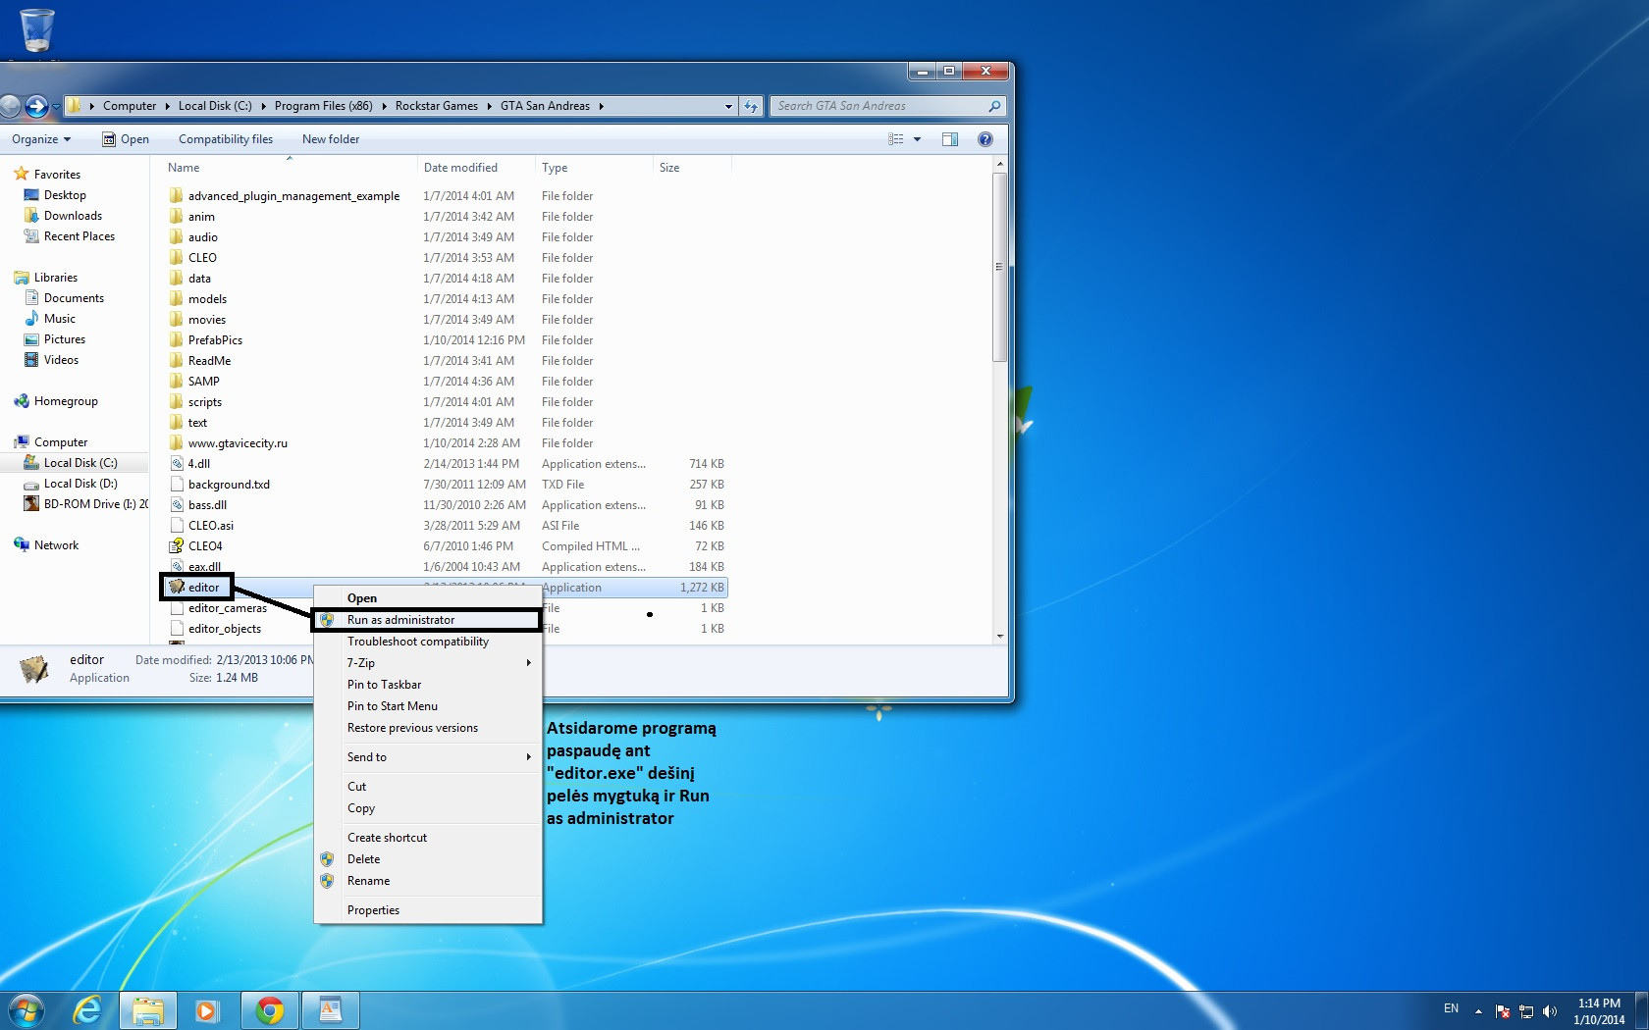The width and height of the screenshot is (1649, 1030).
Task: Select Troubleshoot compatibility
Action: click(x=428, y=642)
